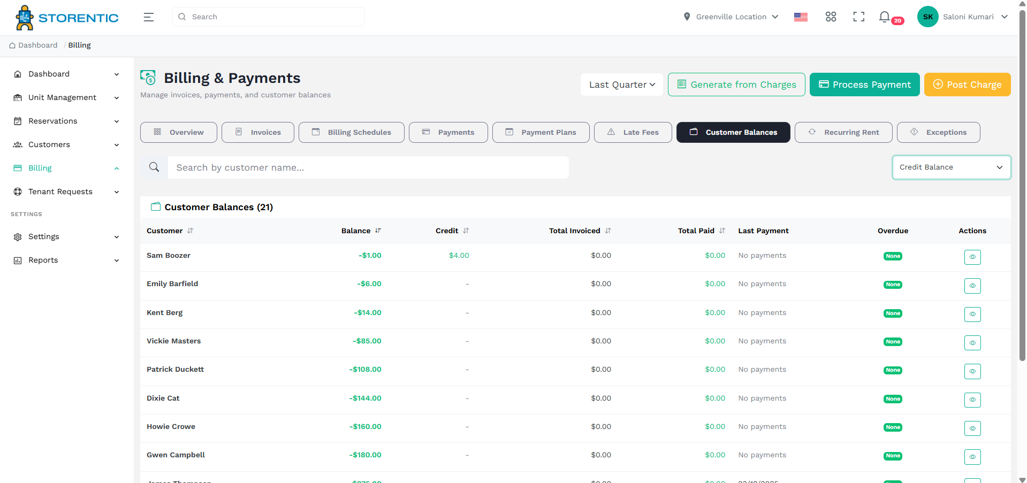Click the US flag language icon
Screen dimensions: 1027x483
pyautogui.click(x=801, y=17)
